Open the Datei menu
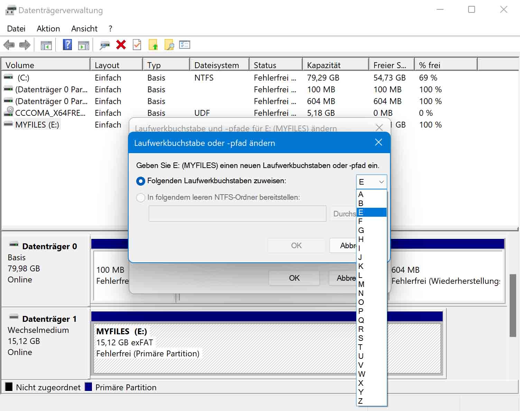Viewport: 520px width, 411px height. click(x=16, y=29)
